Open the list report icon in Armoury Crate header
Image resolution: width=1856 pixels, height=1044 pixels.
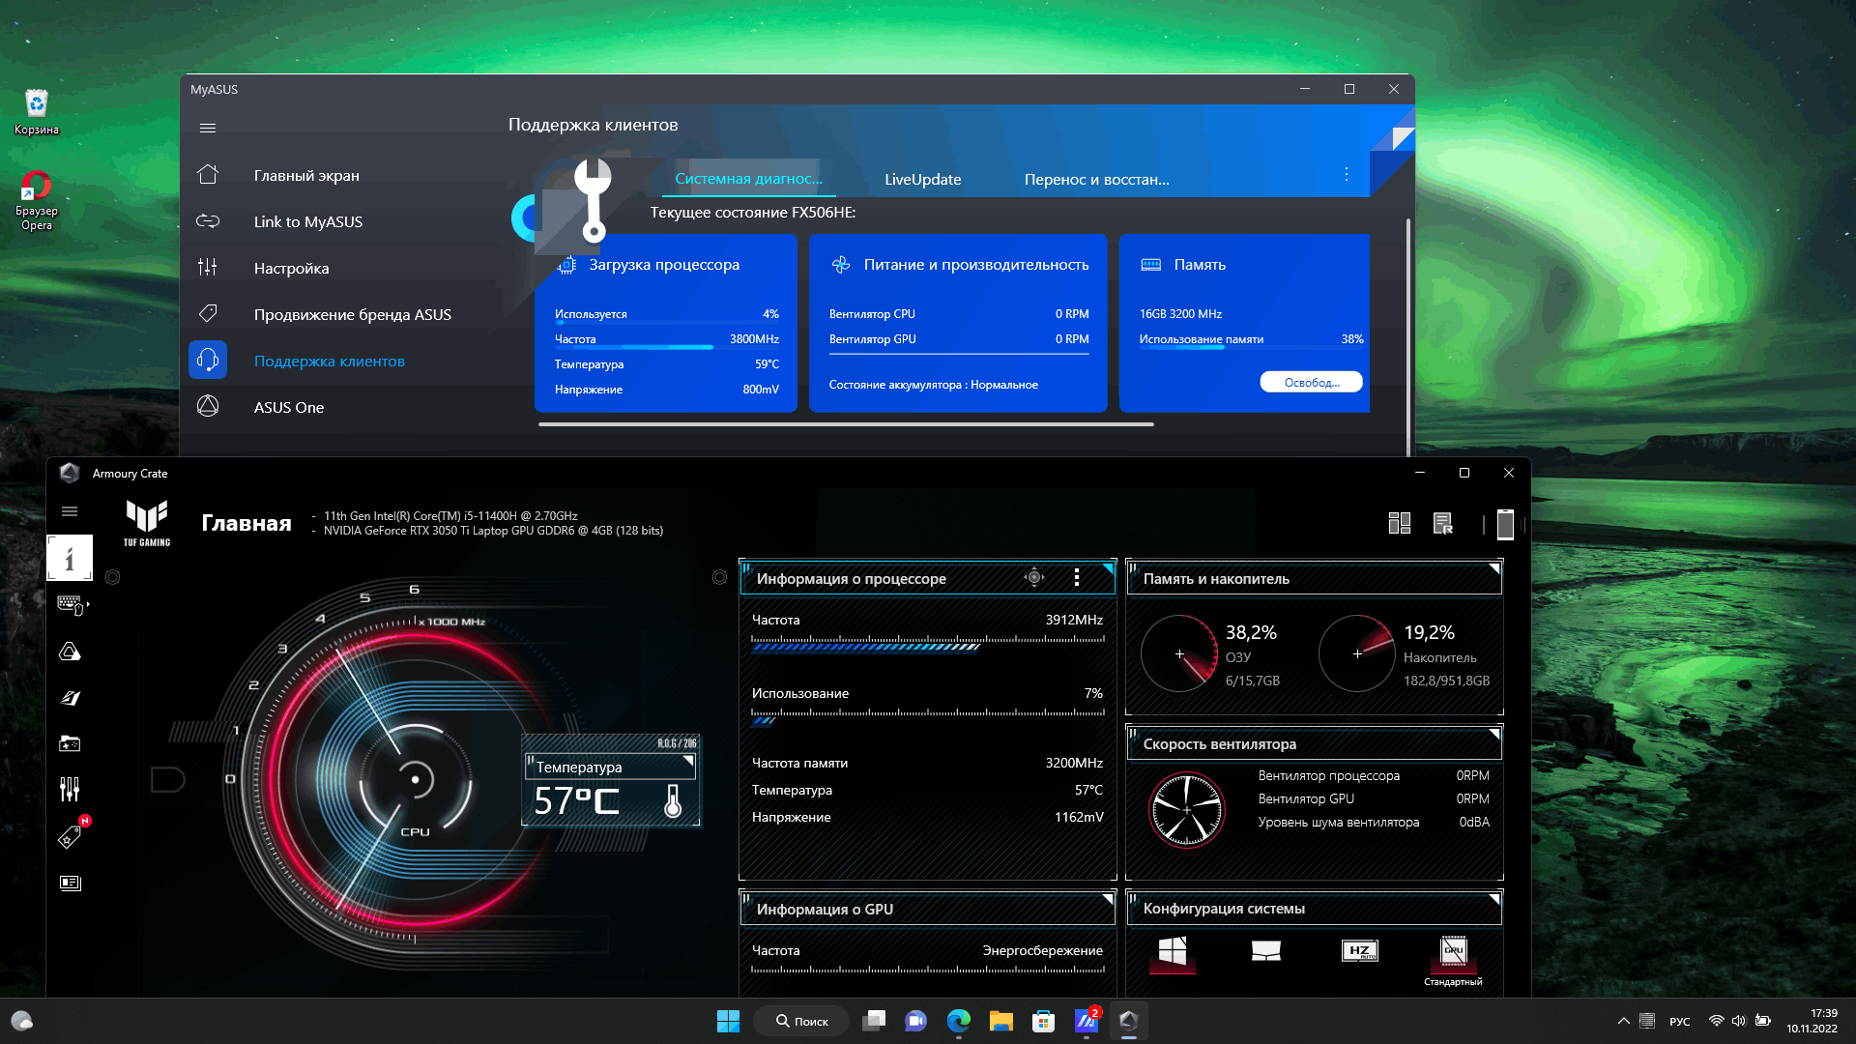[1443, 523]
